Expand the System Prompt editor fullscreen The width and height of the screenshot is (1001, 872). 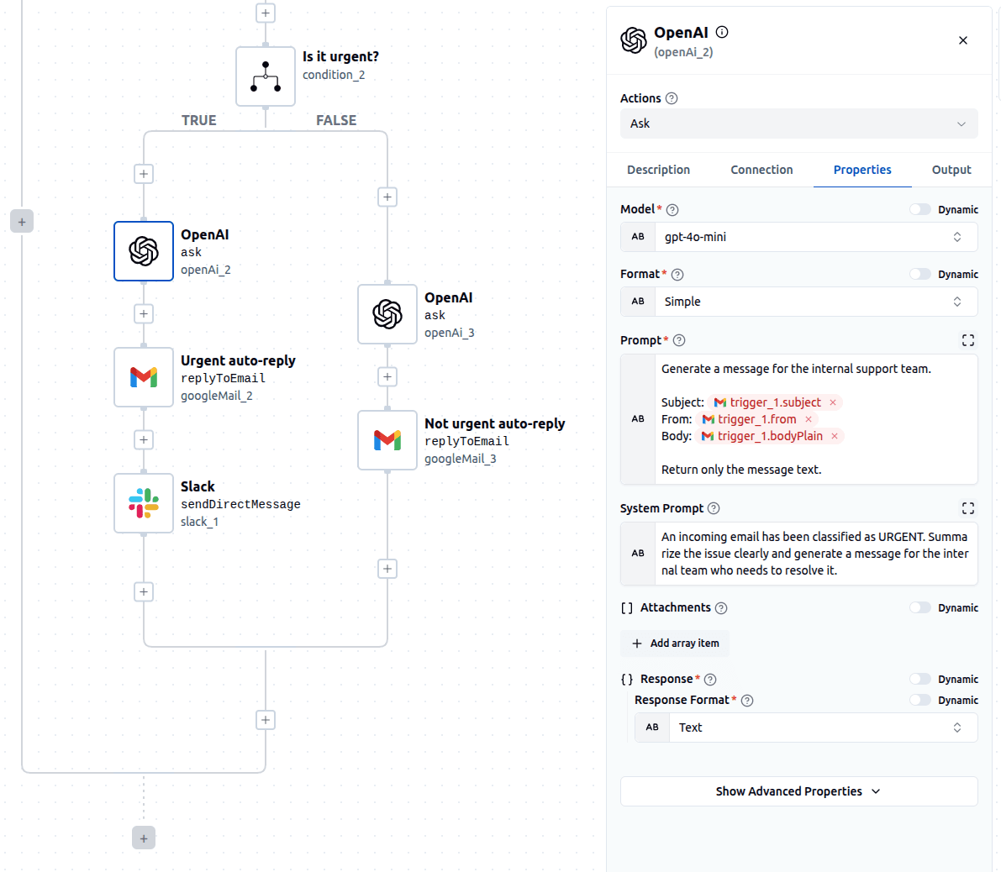pyautogui.click(x=967, y=508)
